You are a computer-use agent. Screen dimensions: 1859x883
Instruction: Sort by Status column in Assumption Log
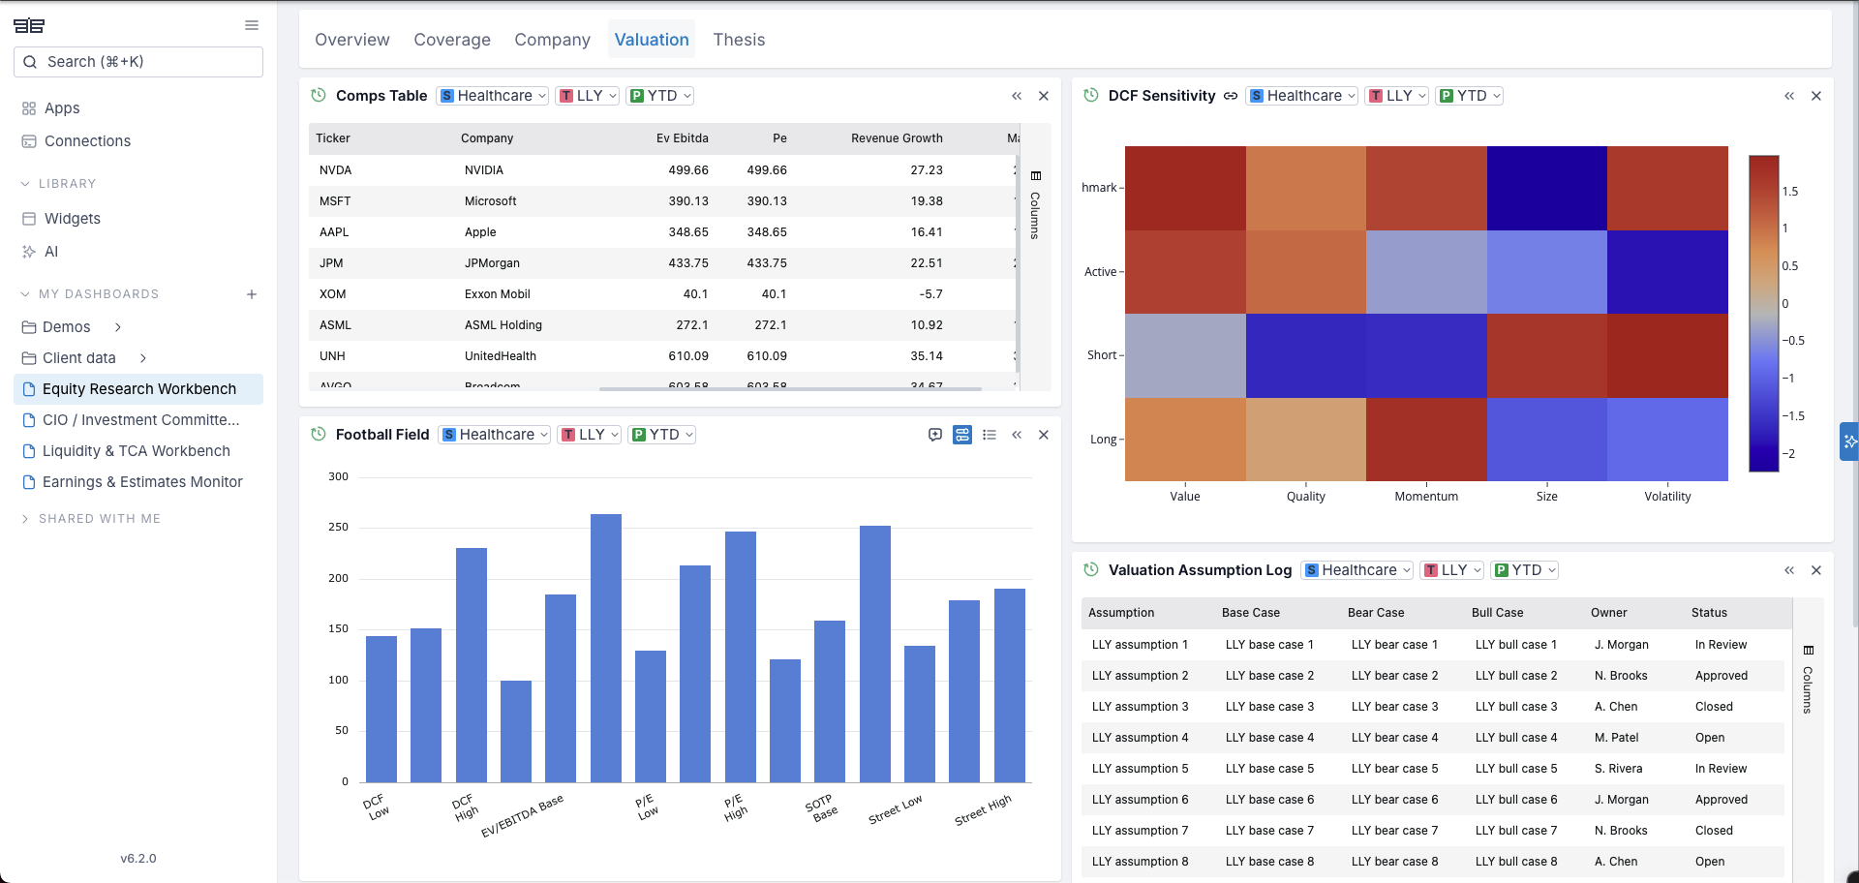pyautogui.click(x=1709, y=613)
